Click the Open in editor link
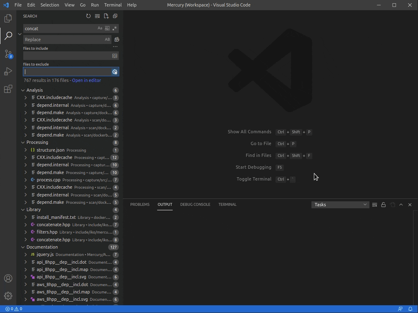Viewport: 418px width, 313px height. 86,80
